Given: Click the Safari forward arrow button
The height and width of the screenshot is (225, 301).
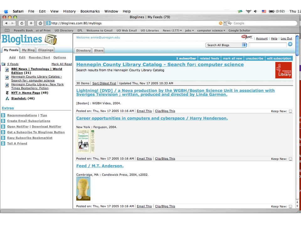Looking at the screenshot, I should click(13, 23).
